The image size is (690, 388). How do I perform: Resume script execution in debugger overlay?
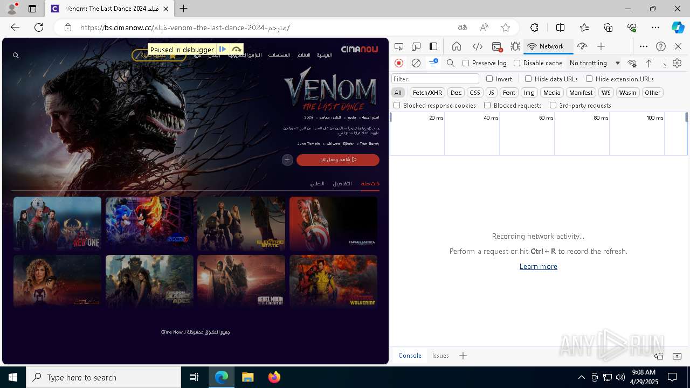(x=223, y=49)
